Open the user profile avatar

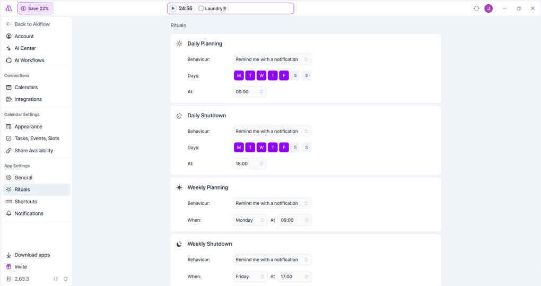(x=488, y=8)
